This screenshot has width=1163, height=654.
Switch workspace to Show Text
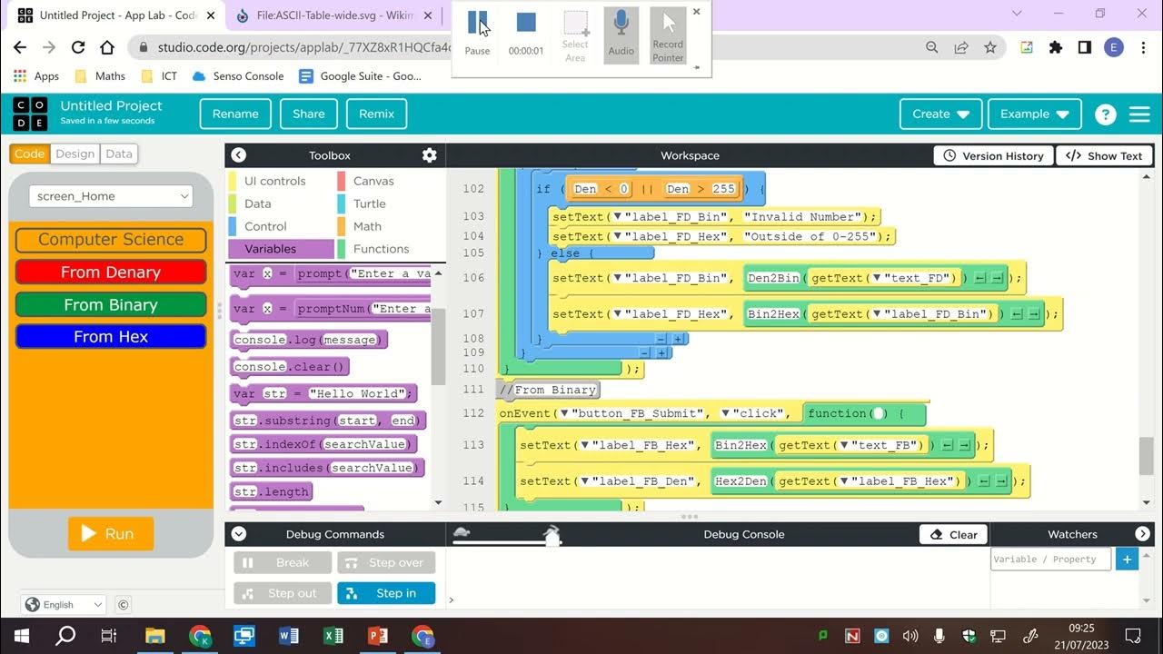click(x=1104, y=156)
